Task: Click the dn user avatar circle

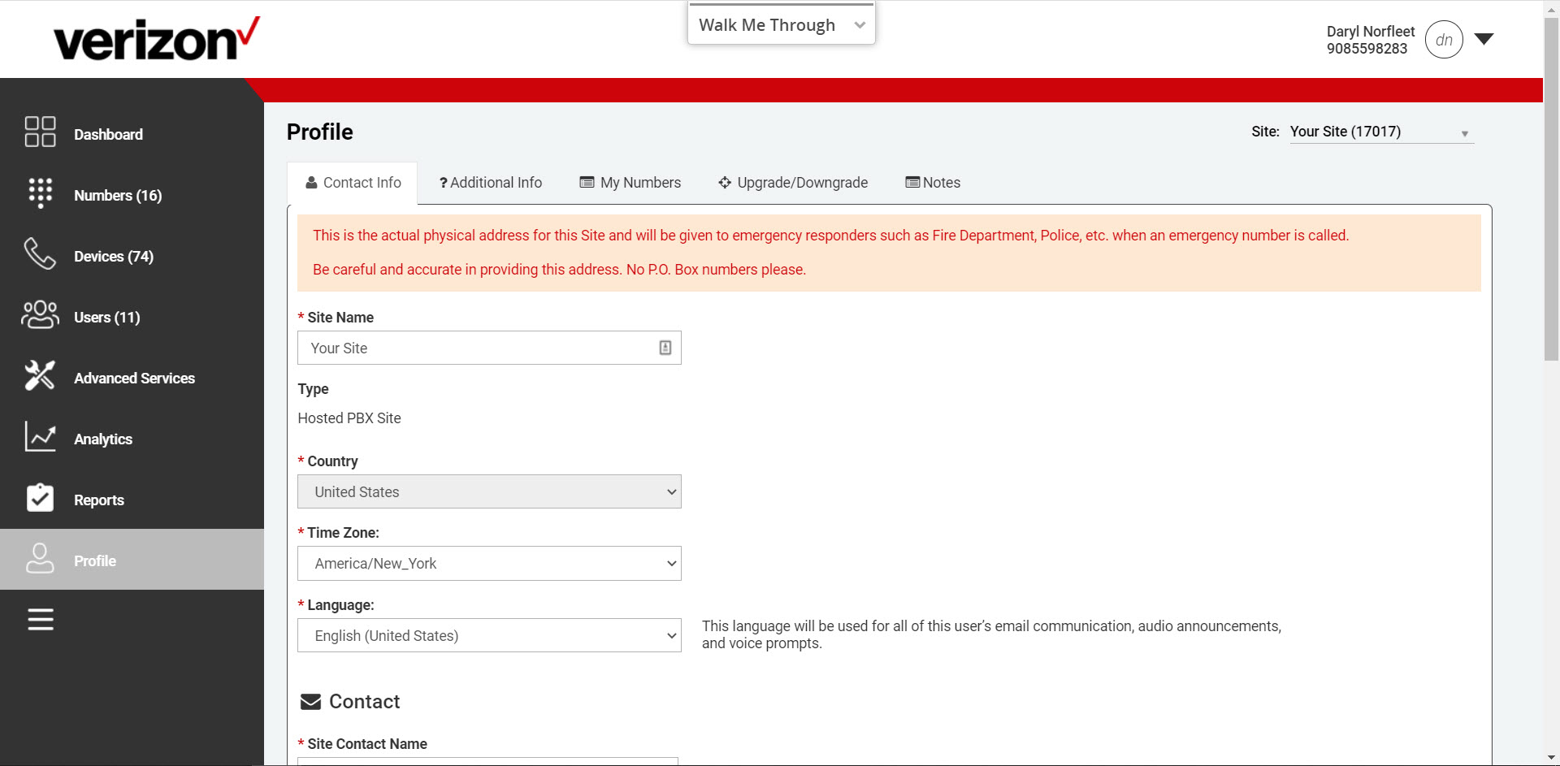Action: [1444, 40]
